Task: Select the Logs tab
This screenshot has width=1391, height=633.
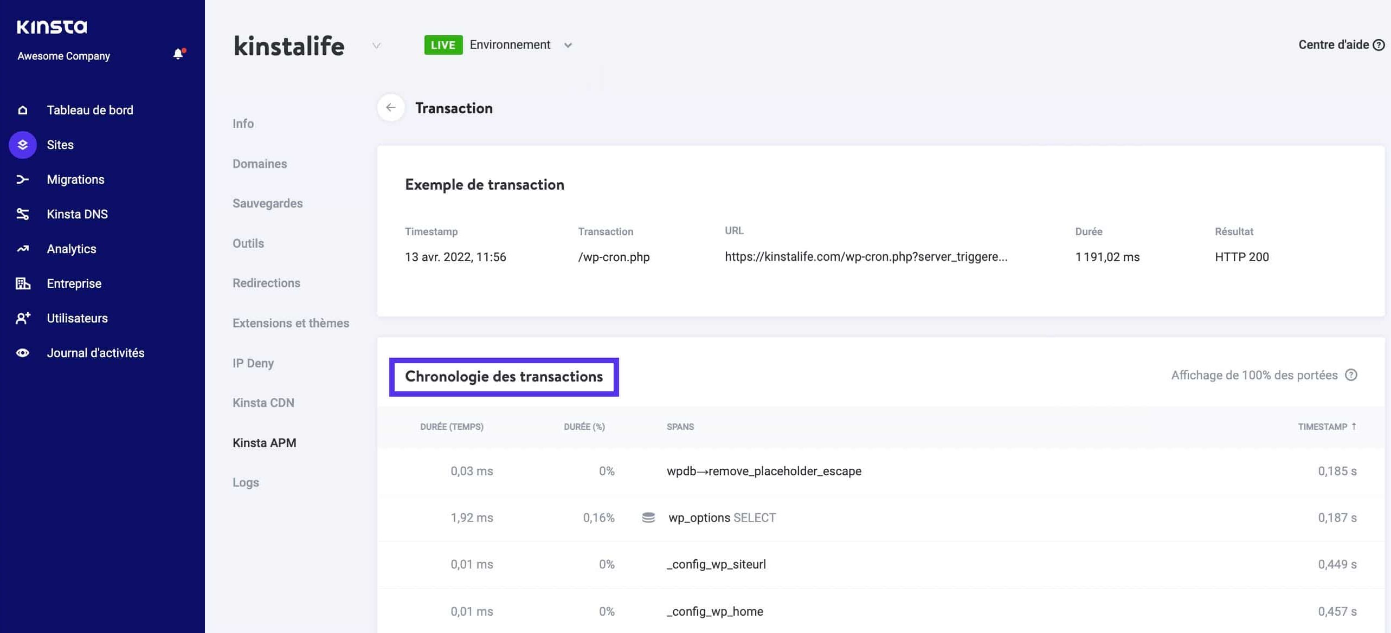Action: point(246,482)
